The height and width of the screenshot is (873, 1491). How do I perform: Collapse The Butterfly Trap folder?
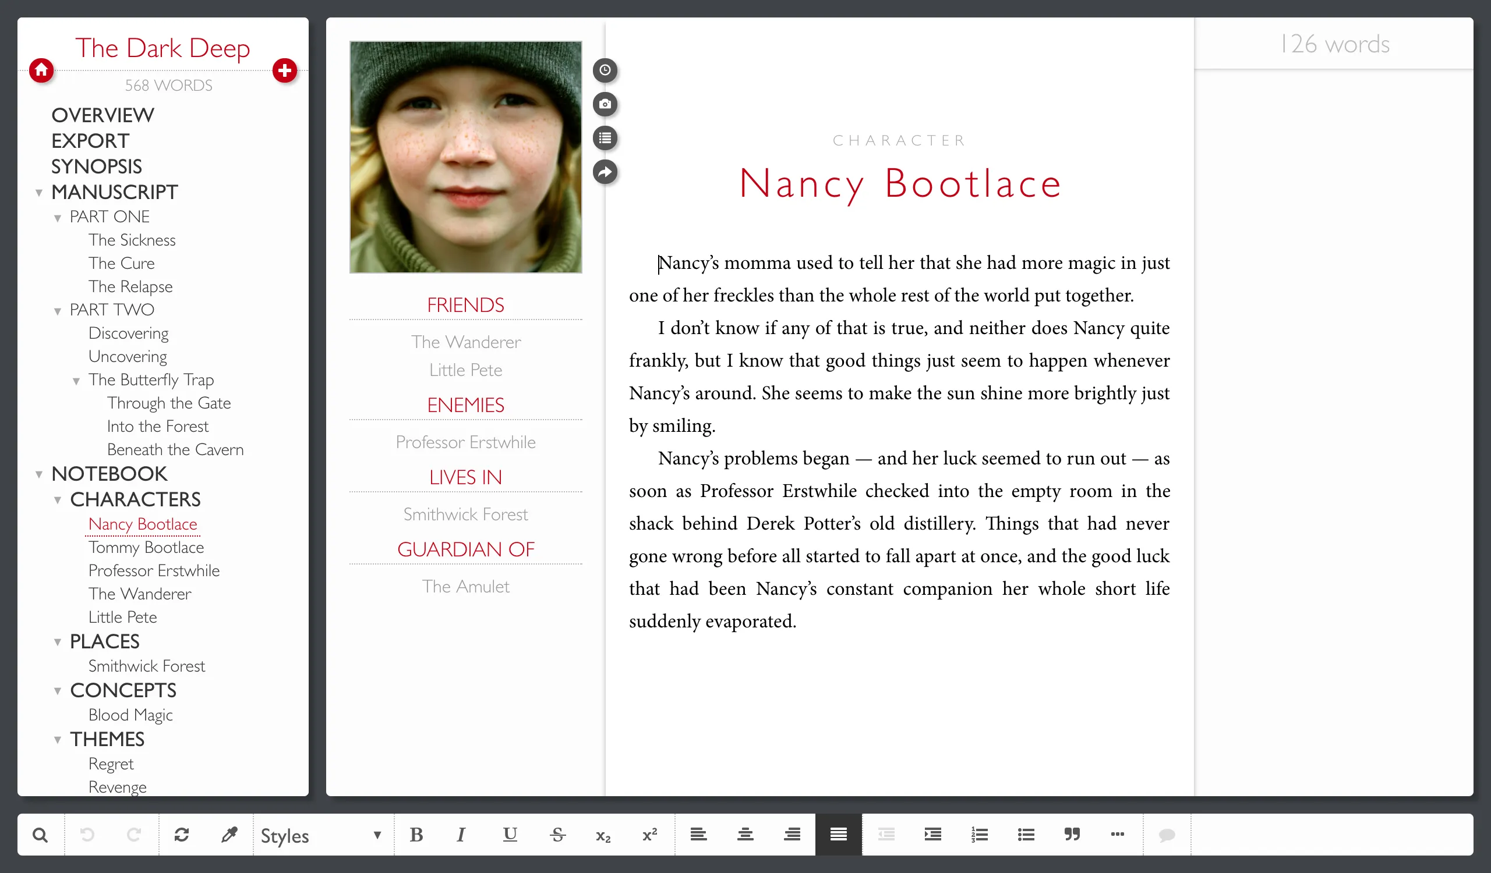76,381
